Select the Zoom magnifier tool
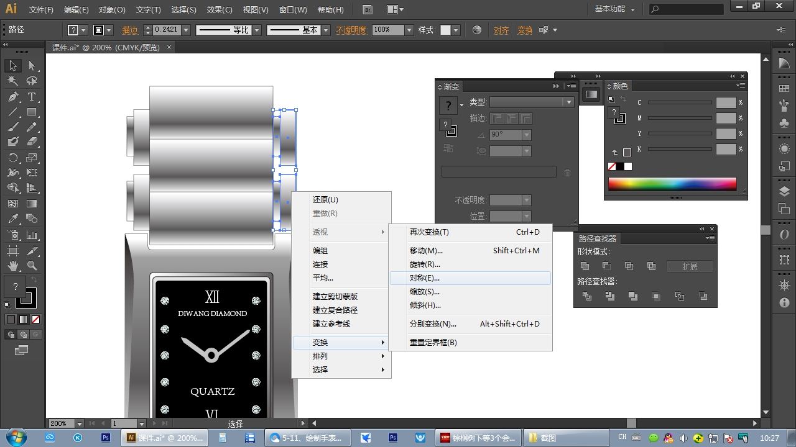The height and width of the screenshot is (447, 796). tap(32, 266)
